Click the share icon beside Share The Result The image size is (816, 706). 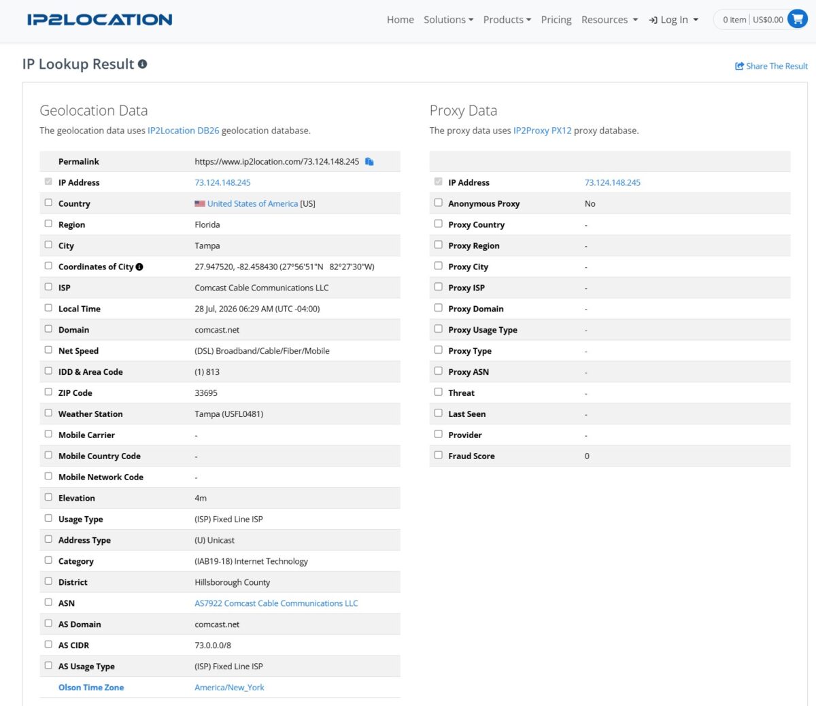click(739, 66)
